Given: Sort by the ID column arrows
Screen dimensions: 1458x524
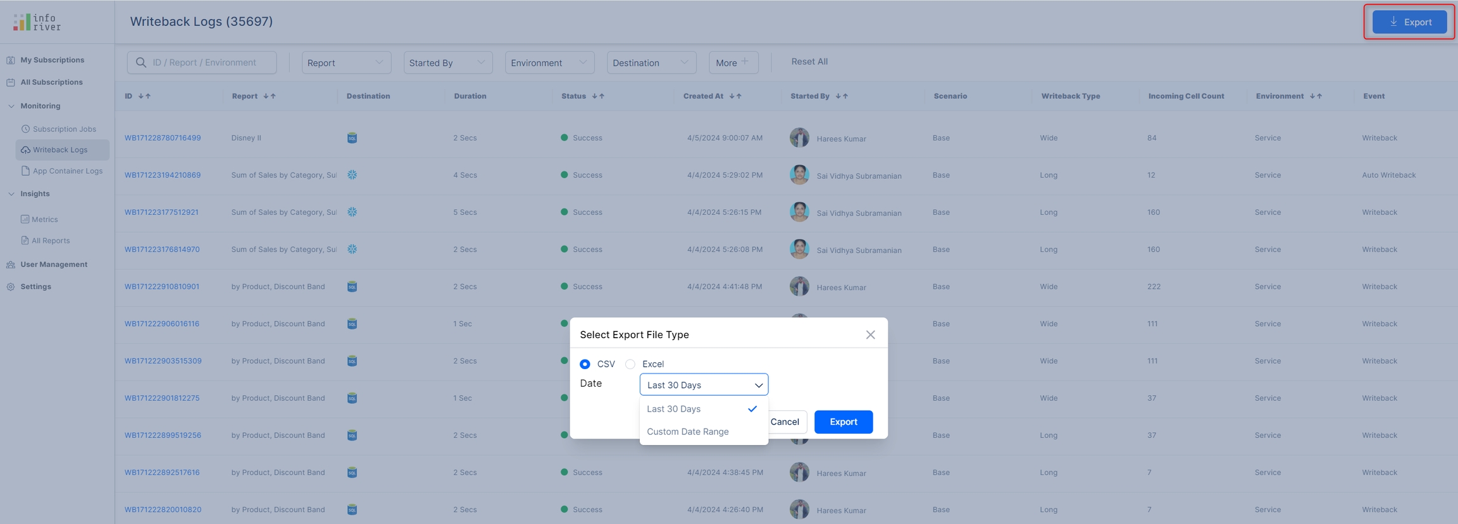Looking at the screenshot, I should (x=144, y=97).
